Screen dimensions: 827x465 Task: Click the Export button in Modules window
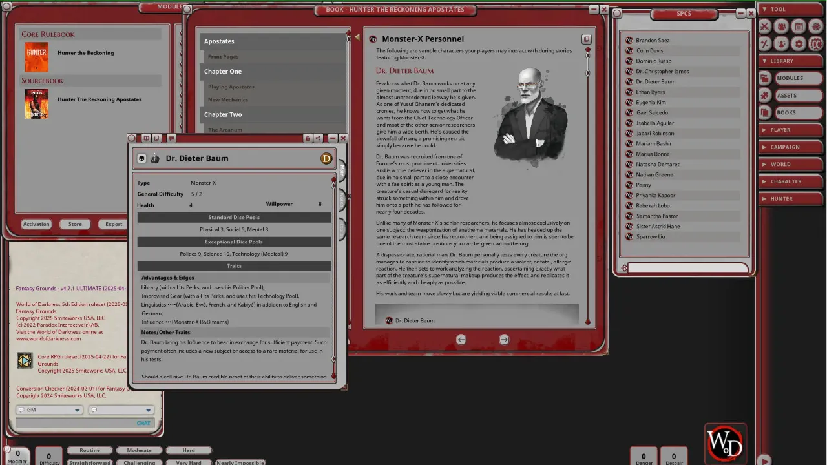(114, 224)
